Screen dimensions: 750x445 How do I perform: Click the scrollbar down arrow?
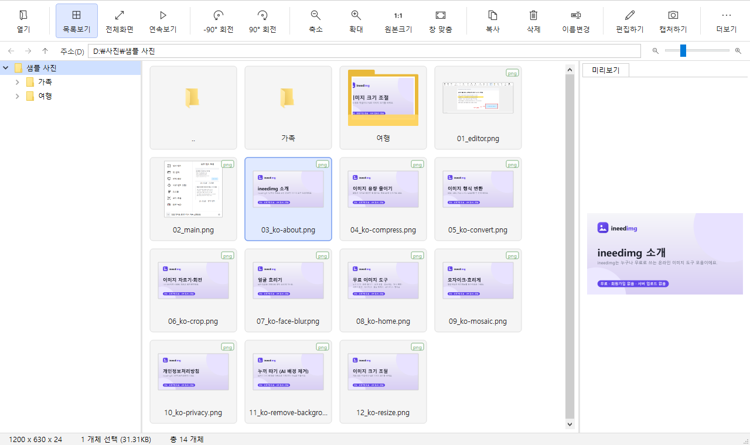(x=570, y=424)
